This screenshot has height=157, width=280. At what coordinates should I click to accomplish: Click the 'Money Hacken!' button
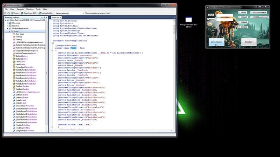click(x=217, y=42)
